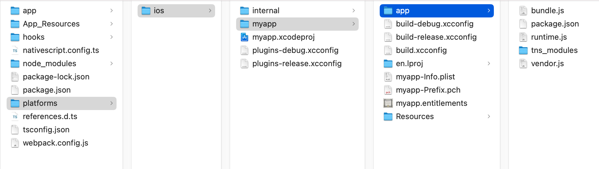The height and width of the screenshot is (169, 599).
Task: Click the tsconfig.json file icon
Action: [15, 130]
